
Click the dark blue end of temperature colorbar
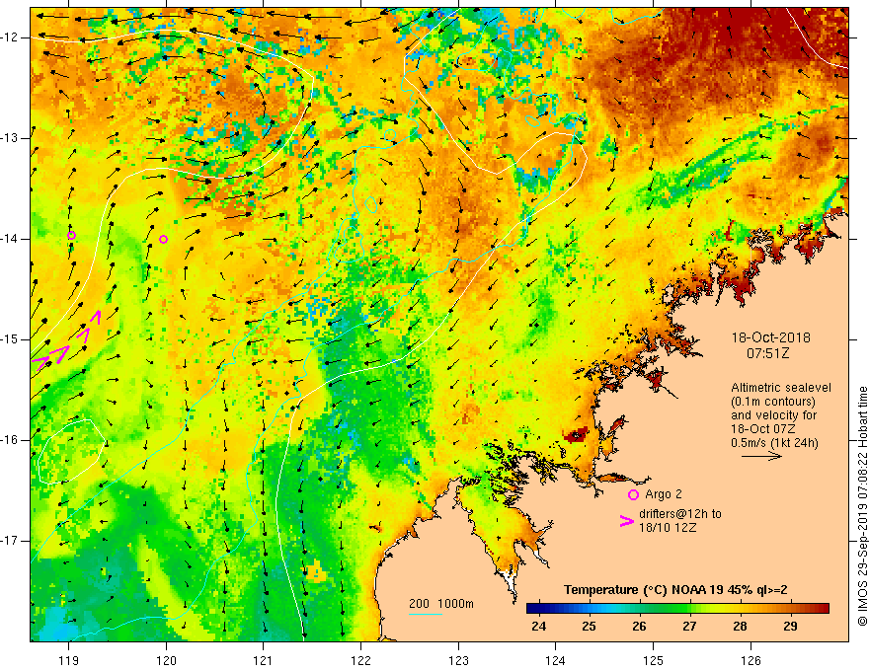(534, 609)
